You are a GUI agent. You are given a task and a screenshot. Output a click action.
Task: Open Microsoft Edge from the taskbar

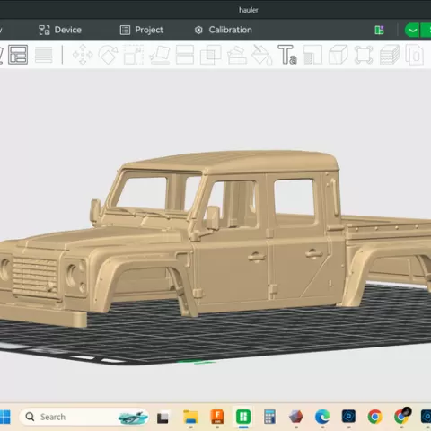(322, 417)
